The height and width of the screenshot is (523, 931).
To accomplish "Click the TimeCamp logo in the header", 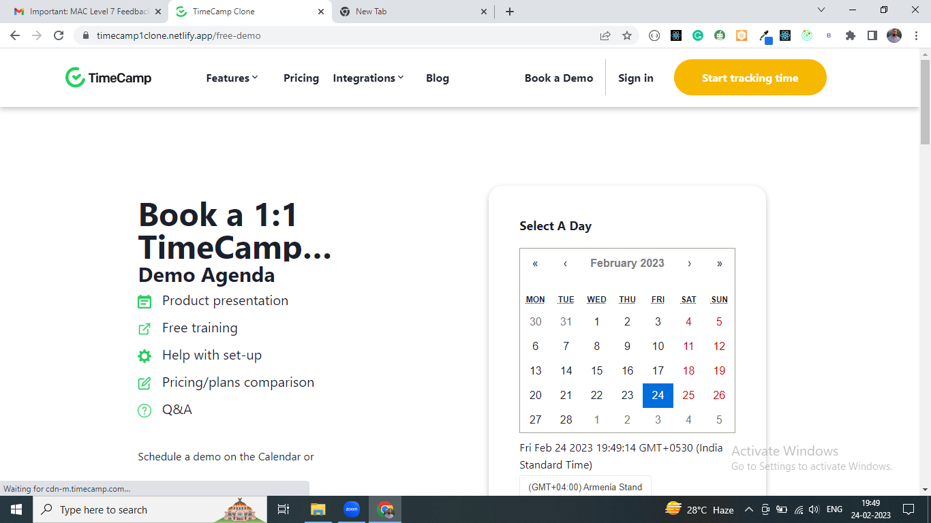I will 108,77.
